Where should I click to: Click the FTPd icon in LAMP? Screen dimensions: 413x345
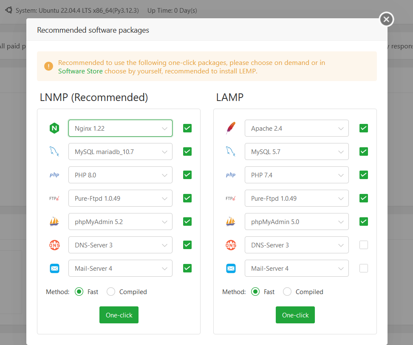[x=231, y=198]
